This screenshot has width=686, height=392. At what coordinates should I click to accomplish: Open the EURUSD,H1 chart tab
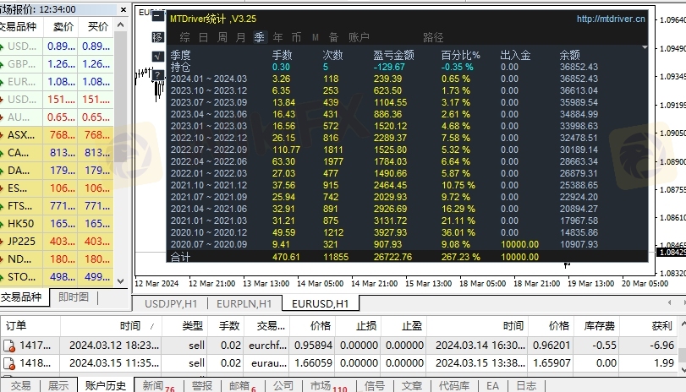coord(321,304)
